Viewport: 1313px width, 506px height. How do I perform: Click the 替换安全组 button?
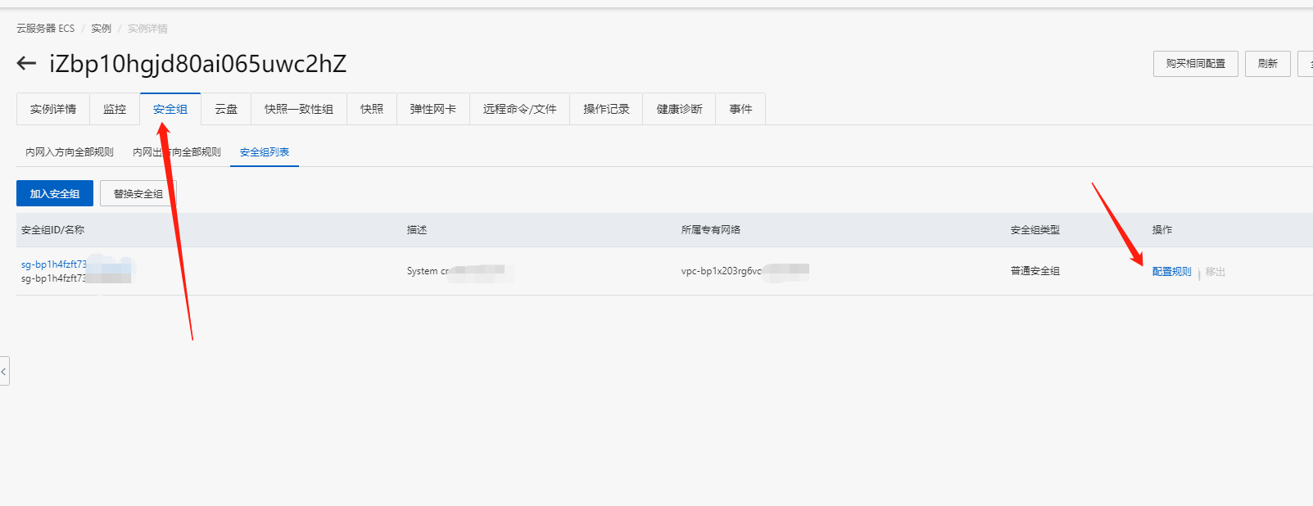pyautogui.click(x=138, y=193)
